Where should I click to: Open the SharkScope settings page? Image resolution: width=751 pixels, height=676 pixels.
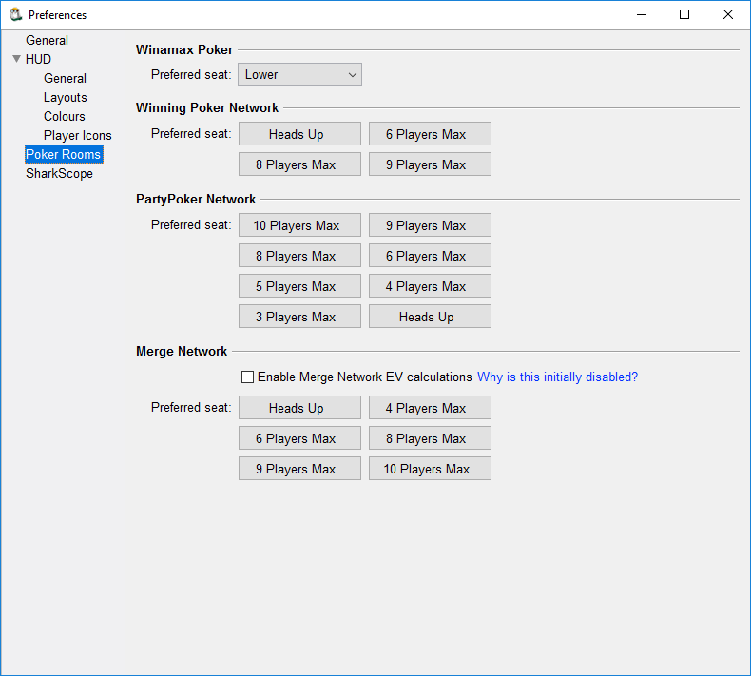click(59, 173)
